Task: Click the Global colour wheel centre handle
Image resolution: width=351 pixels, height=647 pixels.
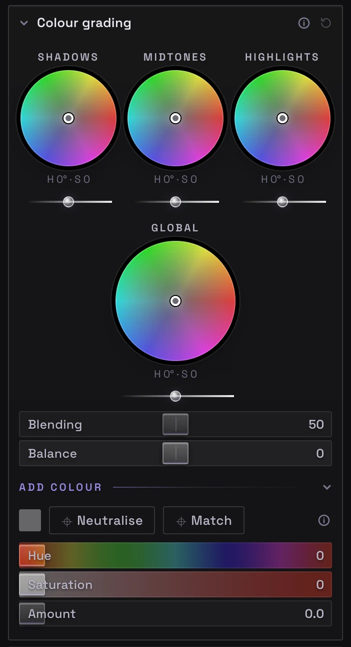Action: [175, 301]
